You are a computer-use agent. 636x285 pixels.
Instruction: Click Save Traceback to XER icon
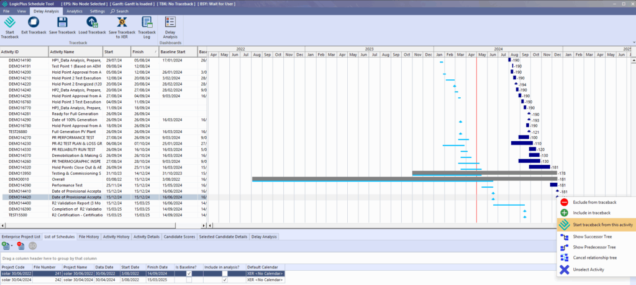121,22
